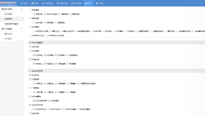
Task: Open the 行为日志 sidebar link
Action: coord(8,39)
